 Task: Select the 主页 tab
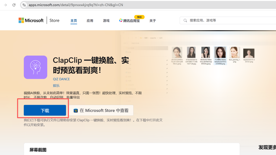coord(74,21)
